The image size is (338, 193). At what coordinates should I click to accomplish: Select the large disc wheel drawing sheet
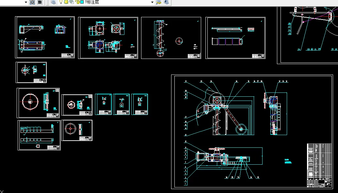pyautogui.click(x=38, y=103)
